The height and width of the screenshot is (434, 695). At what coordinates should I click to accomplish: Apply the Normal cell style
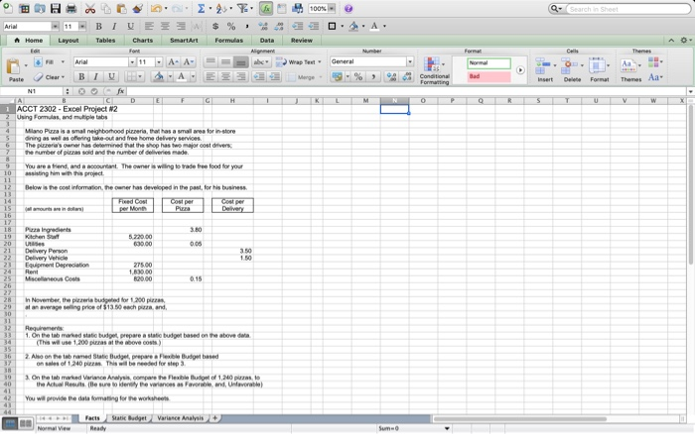coord(488,63)
